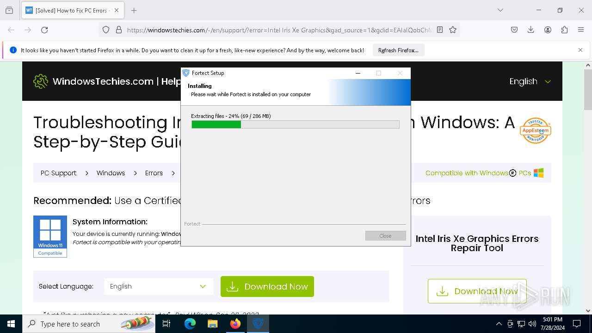
Task: Open the Firefox downloads icon
Action: (x=531, y=30)
